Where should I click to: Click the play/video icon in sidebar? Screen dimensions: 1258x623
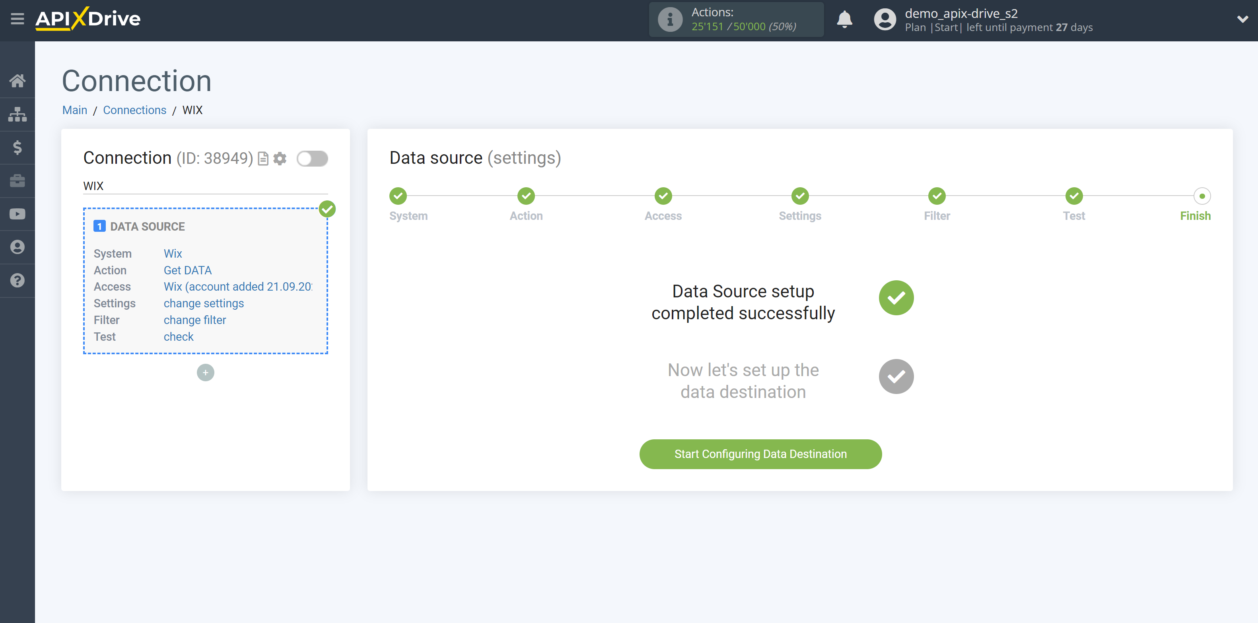(17, 214)
